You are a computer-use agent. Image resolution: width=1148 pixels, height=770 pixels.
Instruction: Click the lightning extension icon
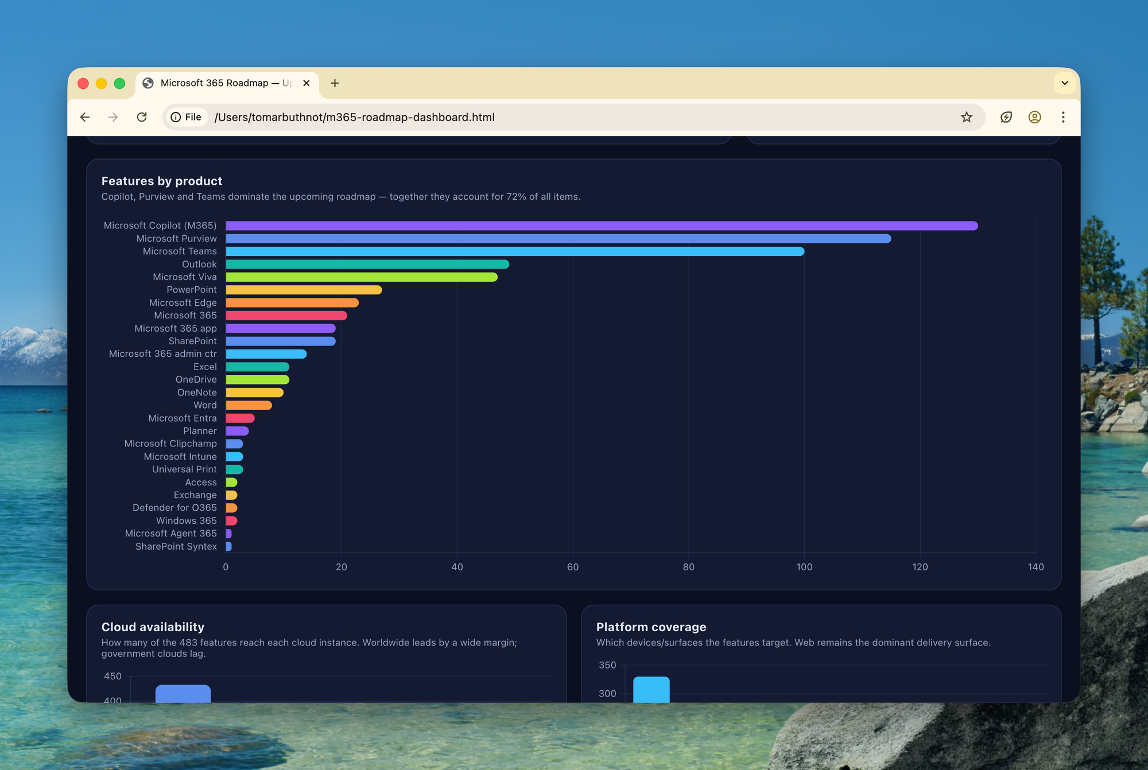click(1006, 117)
